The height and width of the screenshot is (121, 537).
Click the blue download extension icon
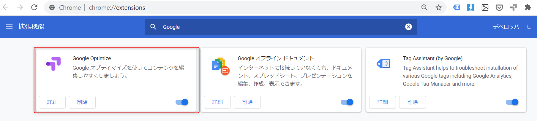click(x=471, y=7)
